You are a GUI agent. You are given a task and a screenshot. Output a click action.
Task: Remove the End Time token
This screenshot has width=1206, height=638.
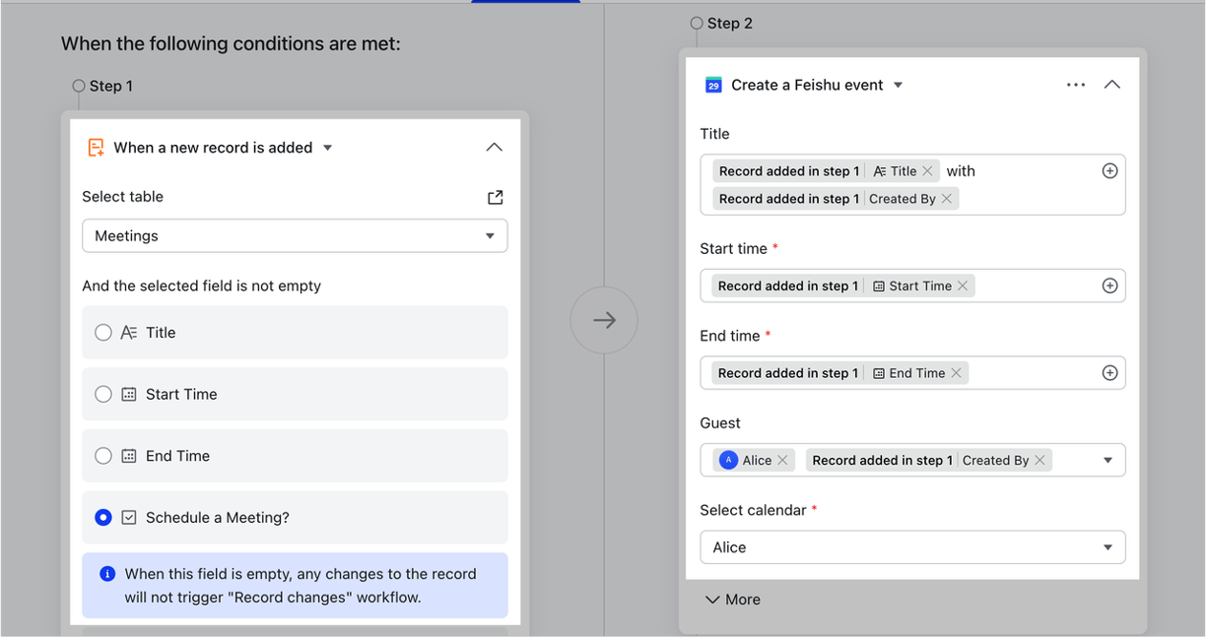tap(956, 373)
